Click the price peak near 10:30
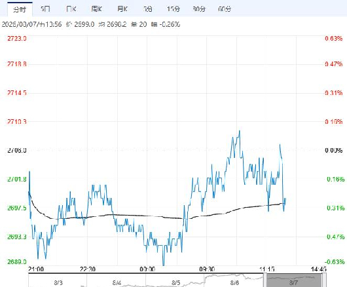Image resolution: width=347 pixels, height=287 pixels. (240, 131)
